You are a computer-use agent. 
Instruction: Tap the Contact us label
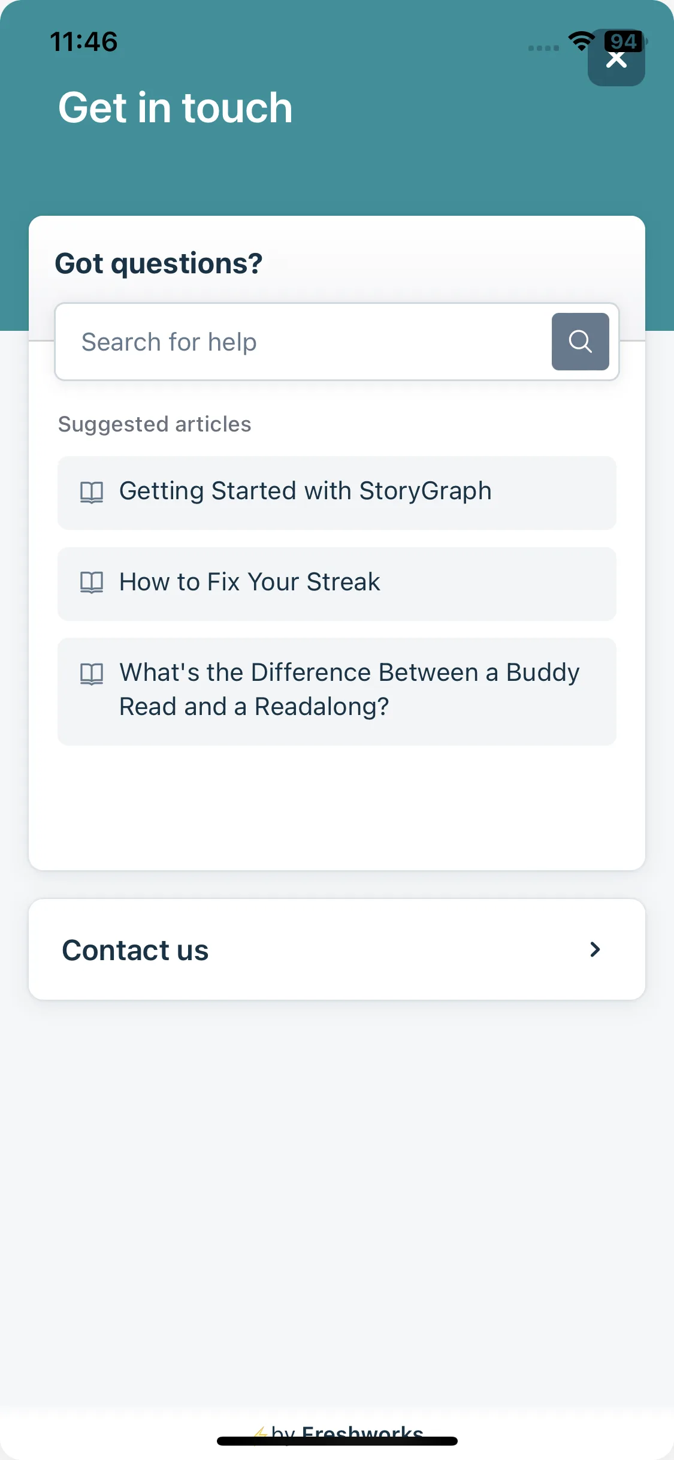click(135, 950)
